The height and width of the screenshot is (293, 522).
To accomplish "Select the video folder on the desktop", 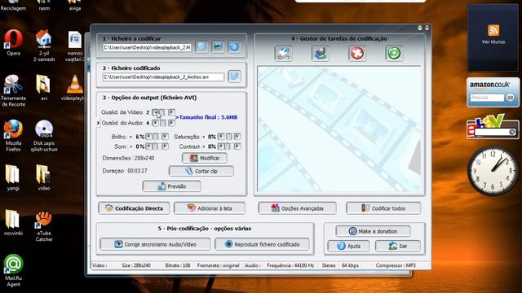I will 44,177.
